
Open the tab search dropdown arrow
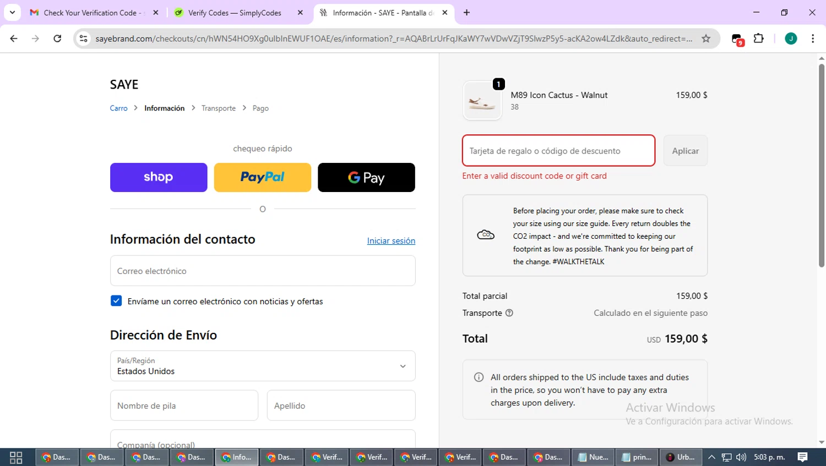click(12, 13)
